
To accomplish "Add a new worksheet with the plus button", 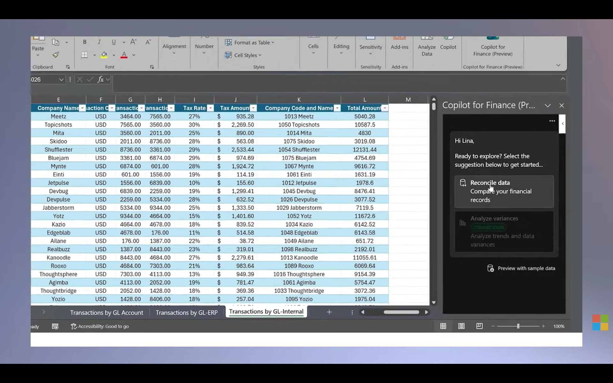I will (329, 312).
